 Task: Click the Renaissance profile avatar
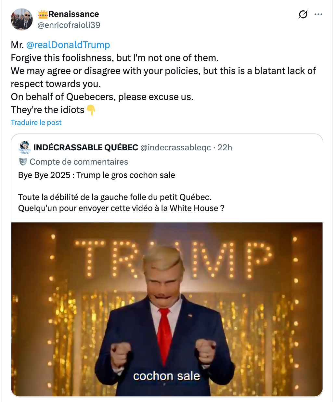click(x=22, y=19)
